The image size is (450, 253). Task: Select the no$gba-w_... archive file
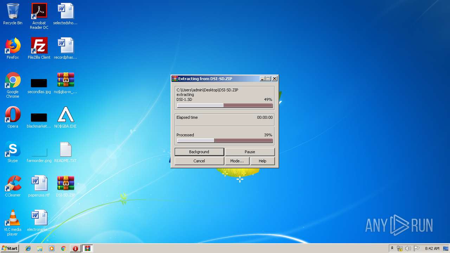coord(65,83)
